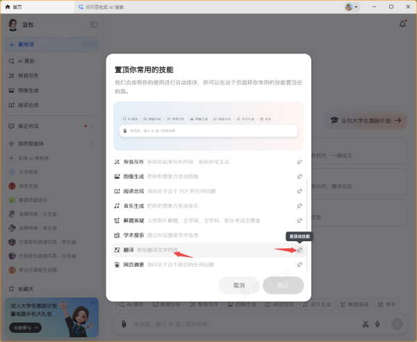Image resolution: width=417 pixels, height=342 pixels.
Task: Open 更多 skills chip at bottom
Action: 387,304
